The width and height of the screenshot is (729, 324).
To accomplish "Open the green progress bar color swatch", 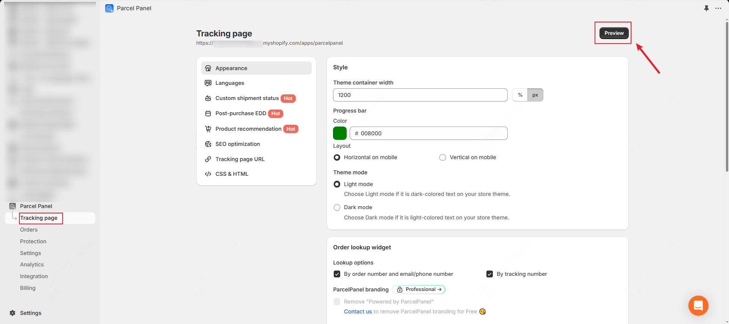I will pos(340,133).
